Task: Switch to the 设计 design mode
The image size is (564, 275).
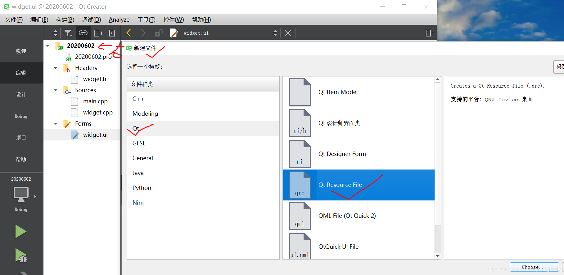Action: [x=21, y=94]
